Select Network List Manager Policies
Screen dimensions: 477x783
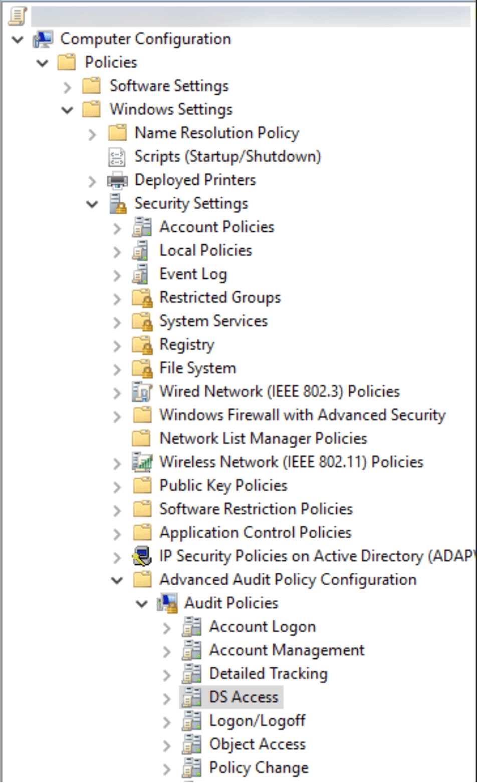[263, 439]
